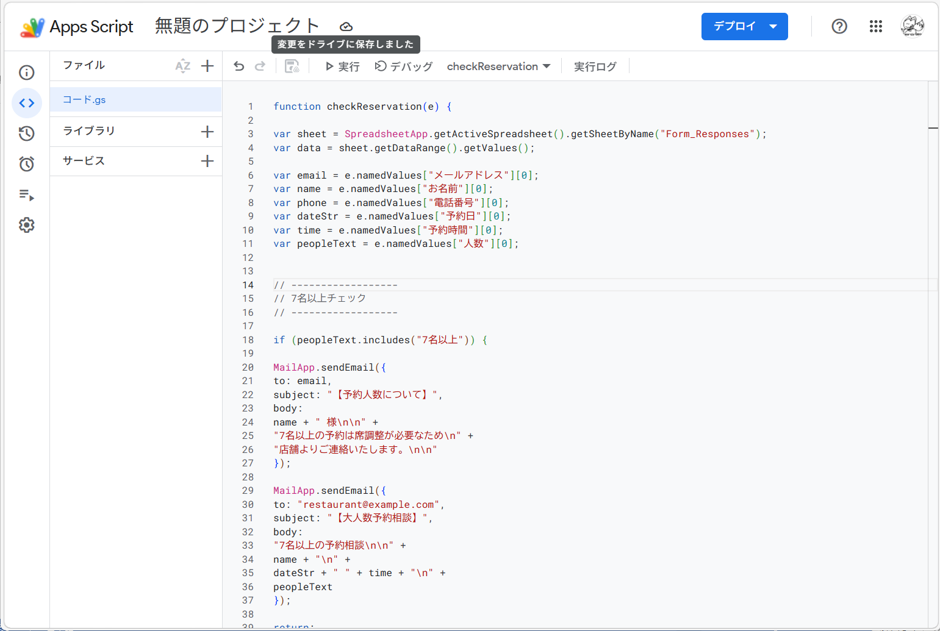940x631 pixels.
Task: Open the project Overview info icon
Action: (x=27, y=73)
